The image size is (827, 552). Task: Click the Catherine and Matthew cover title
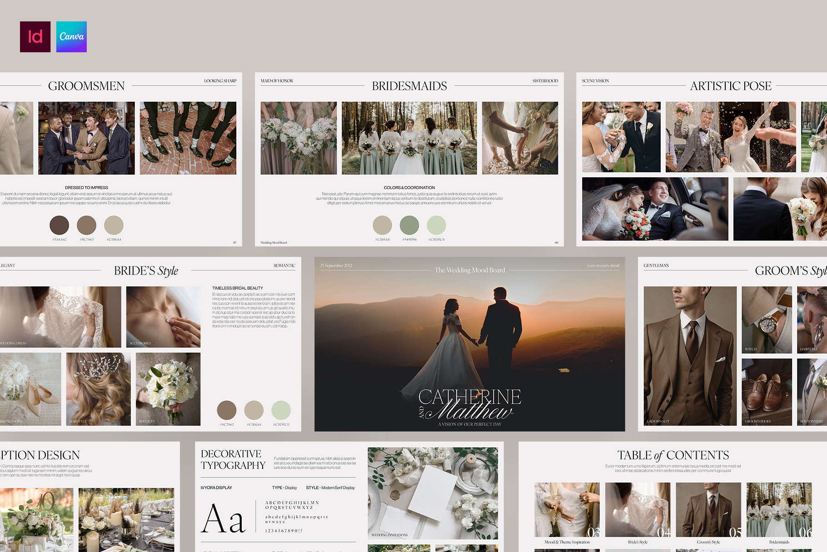tap(469, 404)
